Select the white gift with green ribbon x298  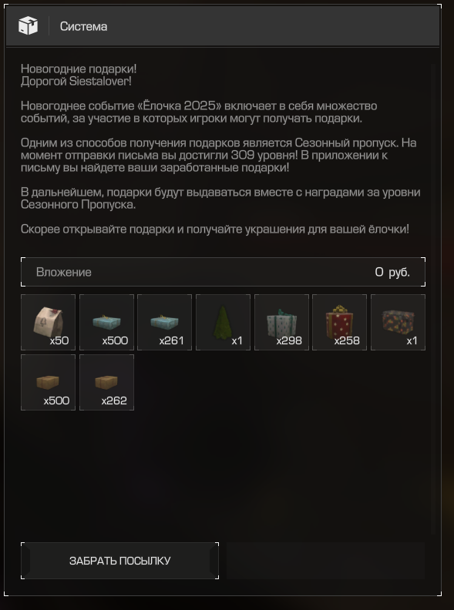[281, 322]
